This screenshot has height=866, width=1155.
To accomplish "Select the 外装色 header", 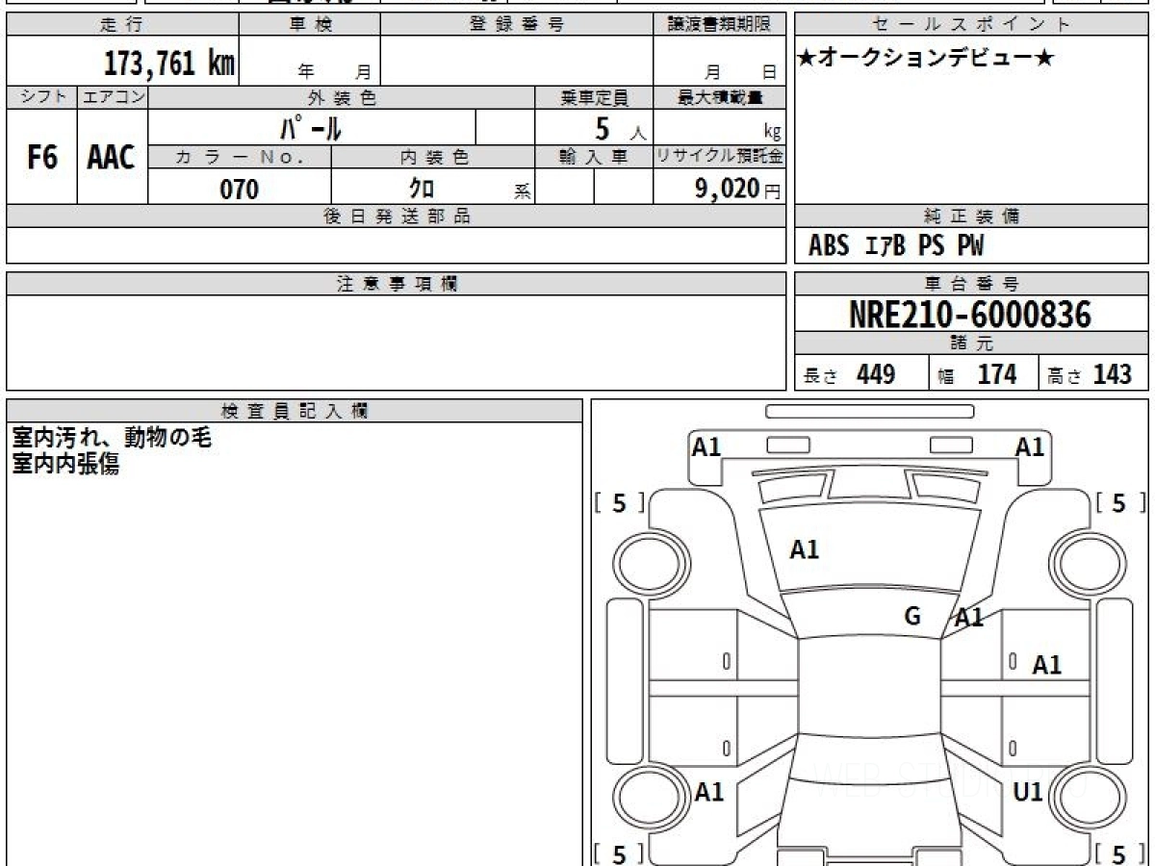I will (x=342, y=97).
